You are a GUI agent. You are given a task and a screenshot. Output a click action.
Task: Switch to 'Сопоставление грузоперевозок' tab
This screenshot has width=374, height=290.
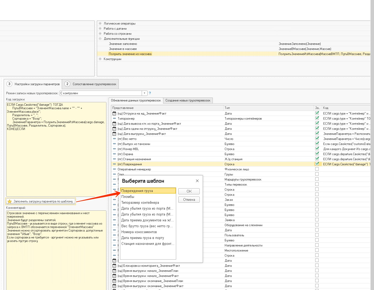pyautogui.click(x=91, y=84)
